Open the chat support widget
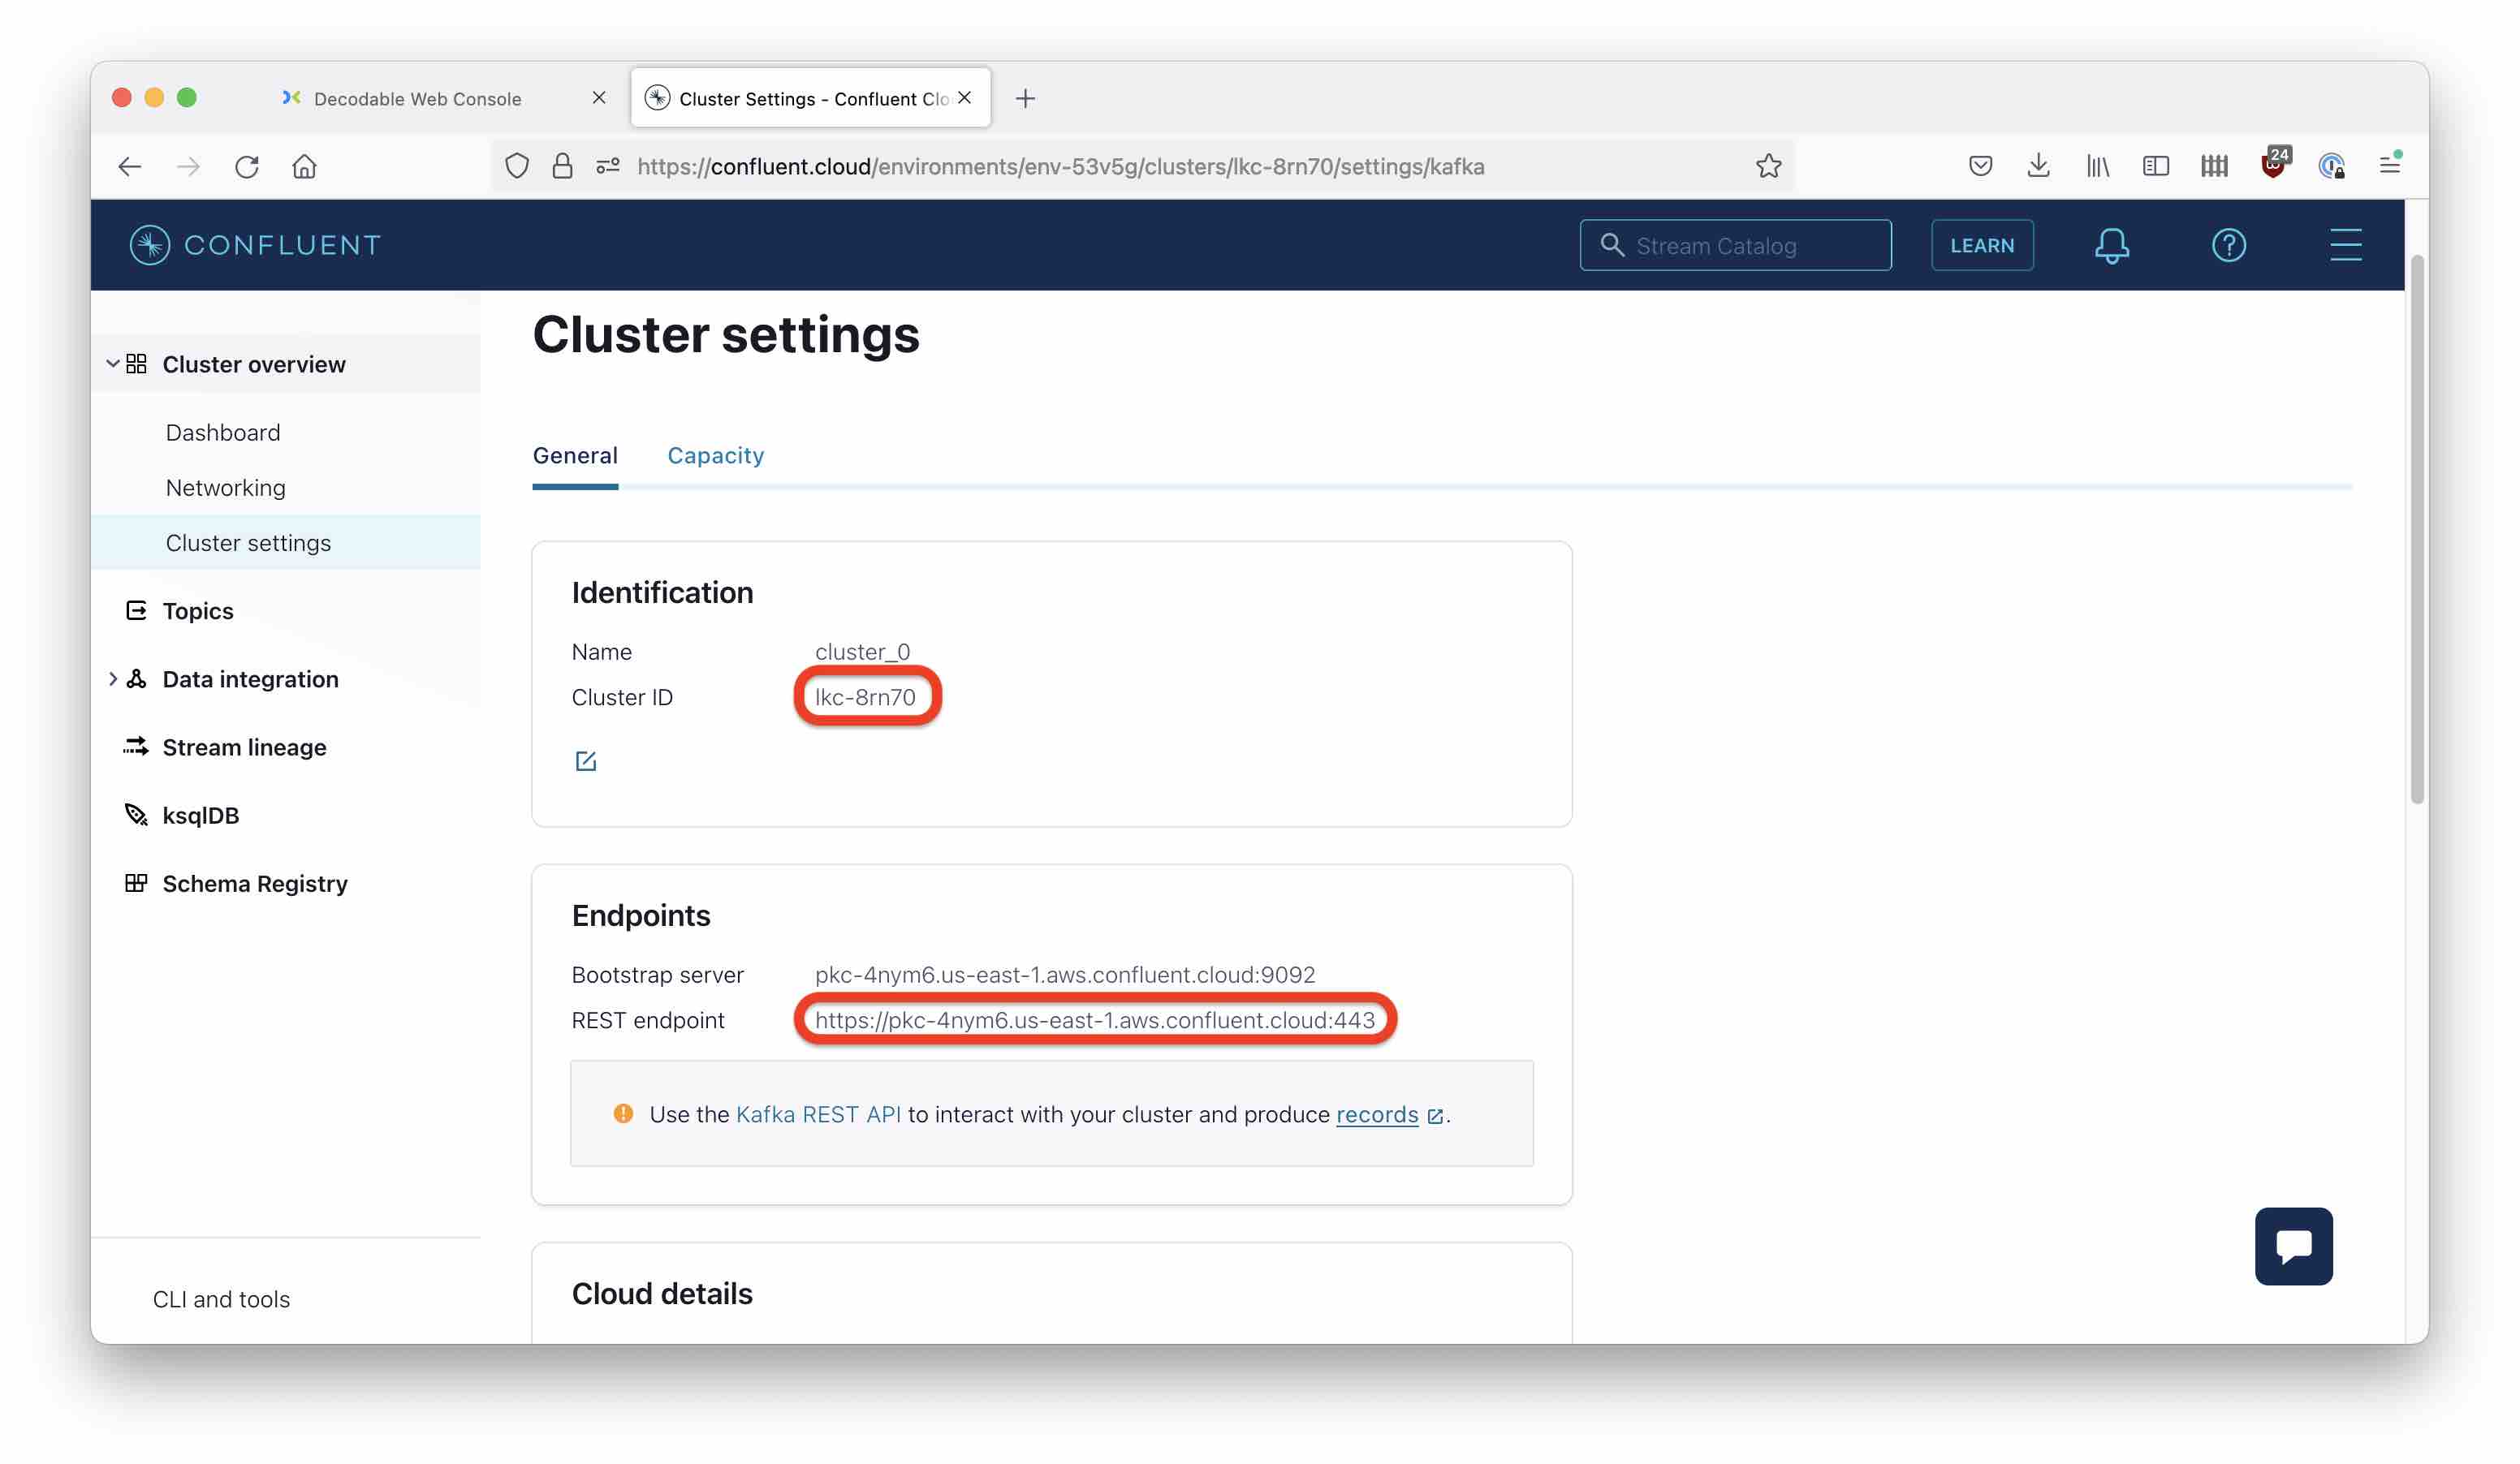This screenshot has width=2520, height=1464. (x=2293, y=1247)
